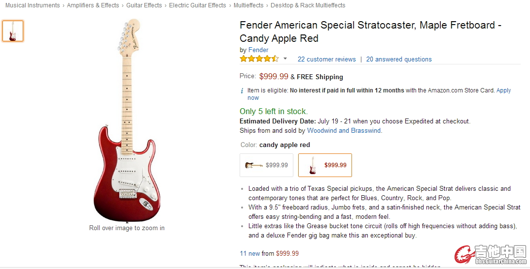Image resolution: width=530 pixels, height=269 pixels.
Task: Click the guitar thumbnail image at left
Action: (x=13, y=31)
